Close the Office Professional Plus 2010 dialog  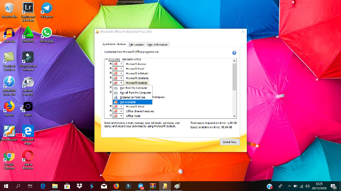click(243, 32)
